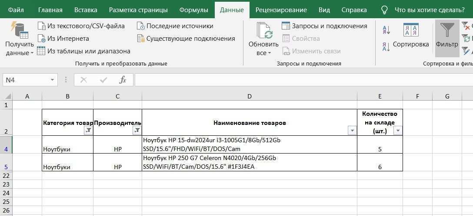The height and width of the screenshot is (216, 473).
Task: Click the Изменить связи command
Action: (311, 51)
